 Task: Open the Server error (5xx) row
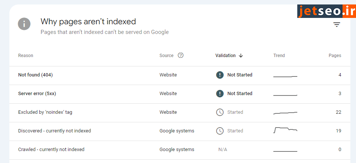pos(37,94)
